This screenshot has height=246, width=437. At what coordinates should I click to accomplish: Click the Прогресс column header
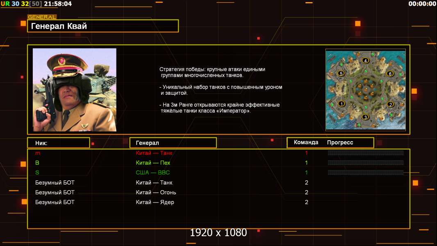coord(340,143)
